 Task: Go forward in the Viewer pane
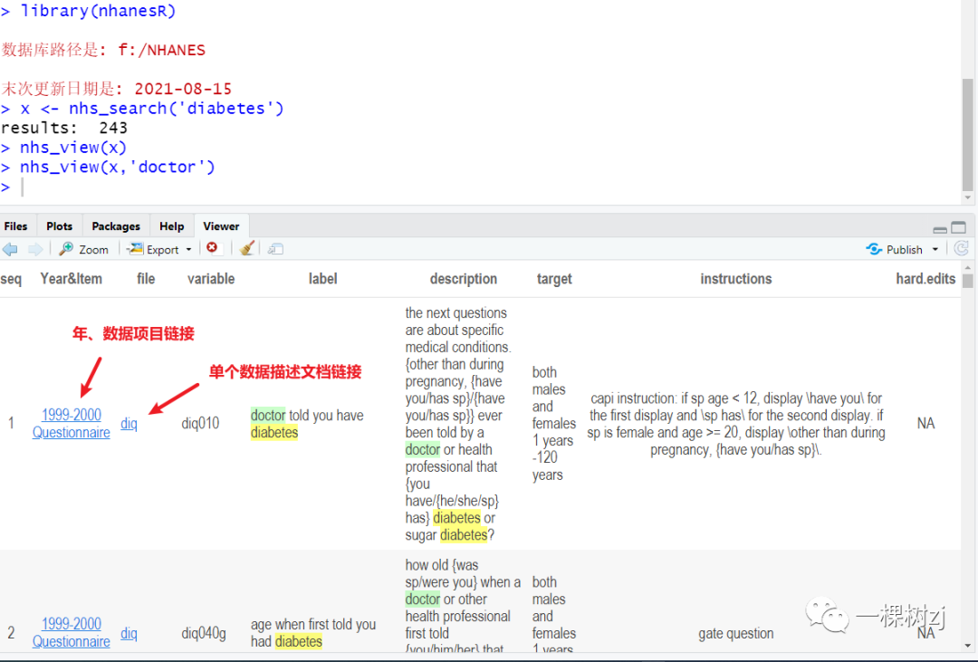35,249
